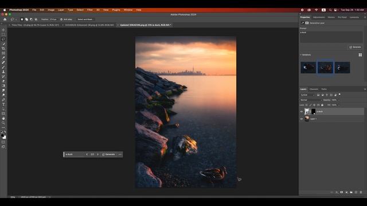The width and height of the screenshot is (367, 206).
Task: Select the Rectangular Marquee tool
Action: (x=3, y=34)
